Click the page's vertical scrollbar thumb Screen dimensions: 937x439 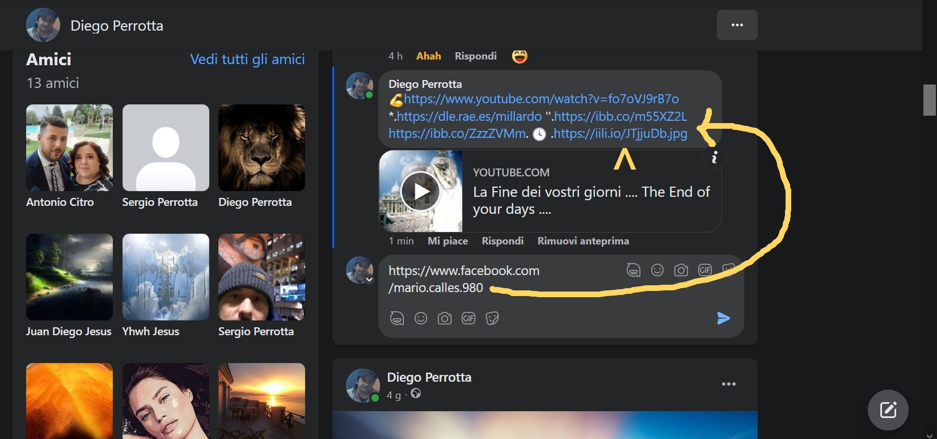(x=930, y=100)
